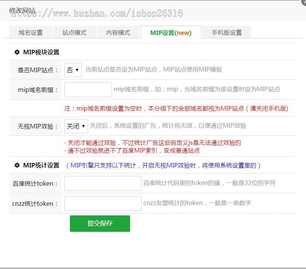Expand the 无视MIP效验 dropdown
Viewport: 306px width, 269px height.
coord(76,126)
